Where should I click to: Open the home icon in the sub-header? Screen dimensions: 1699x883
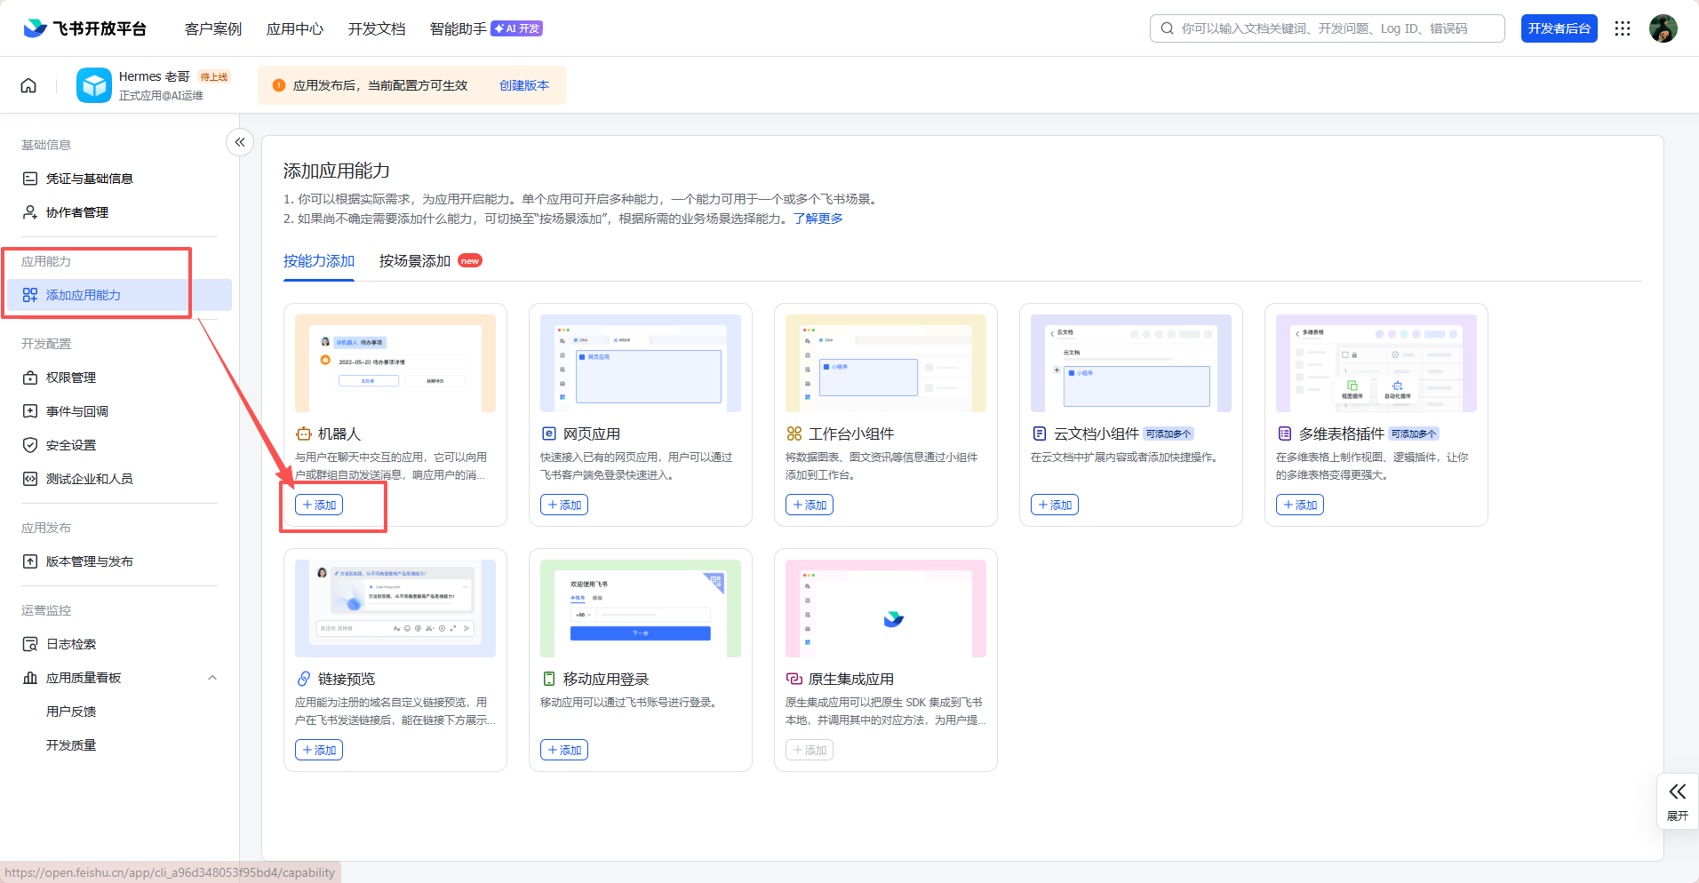pyautogui.click(x=28, y=85)
